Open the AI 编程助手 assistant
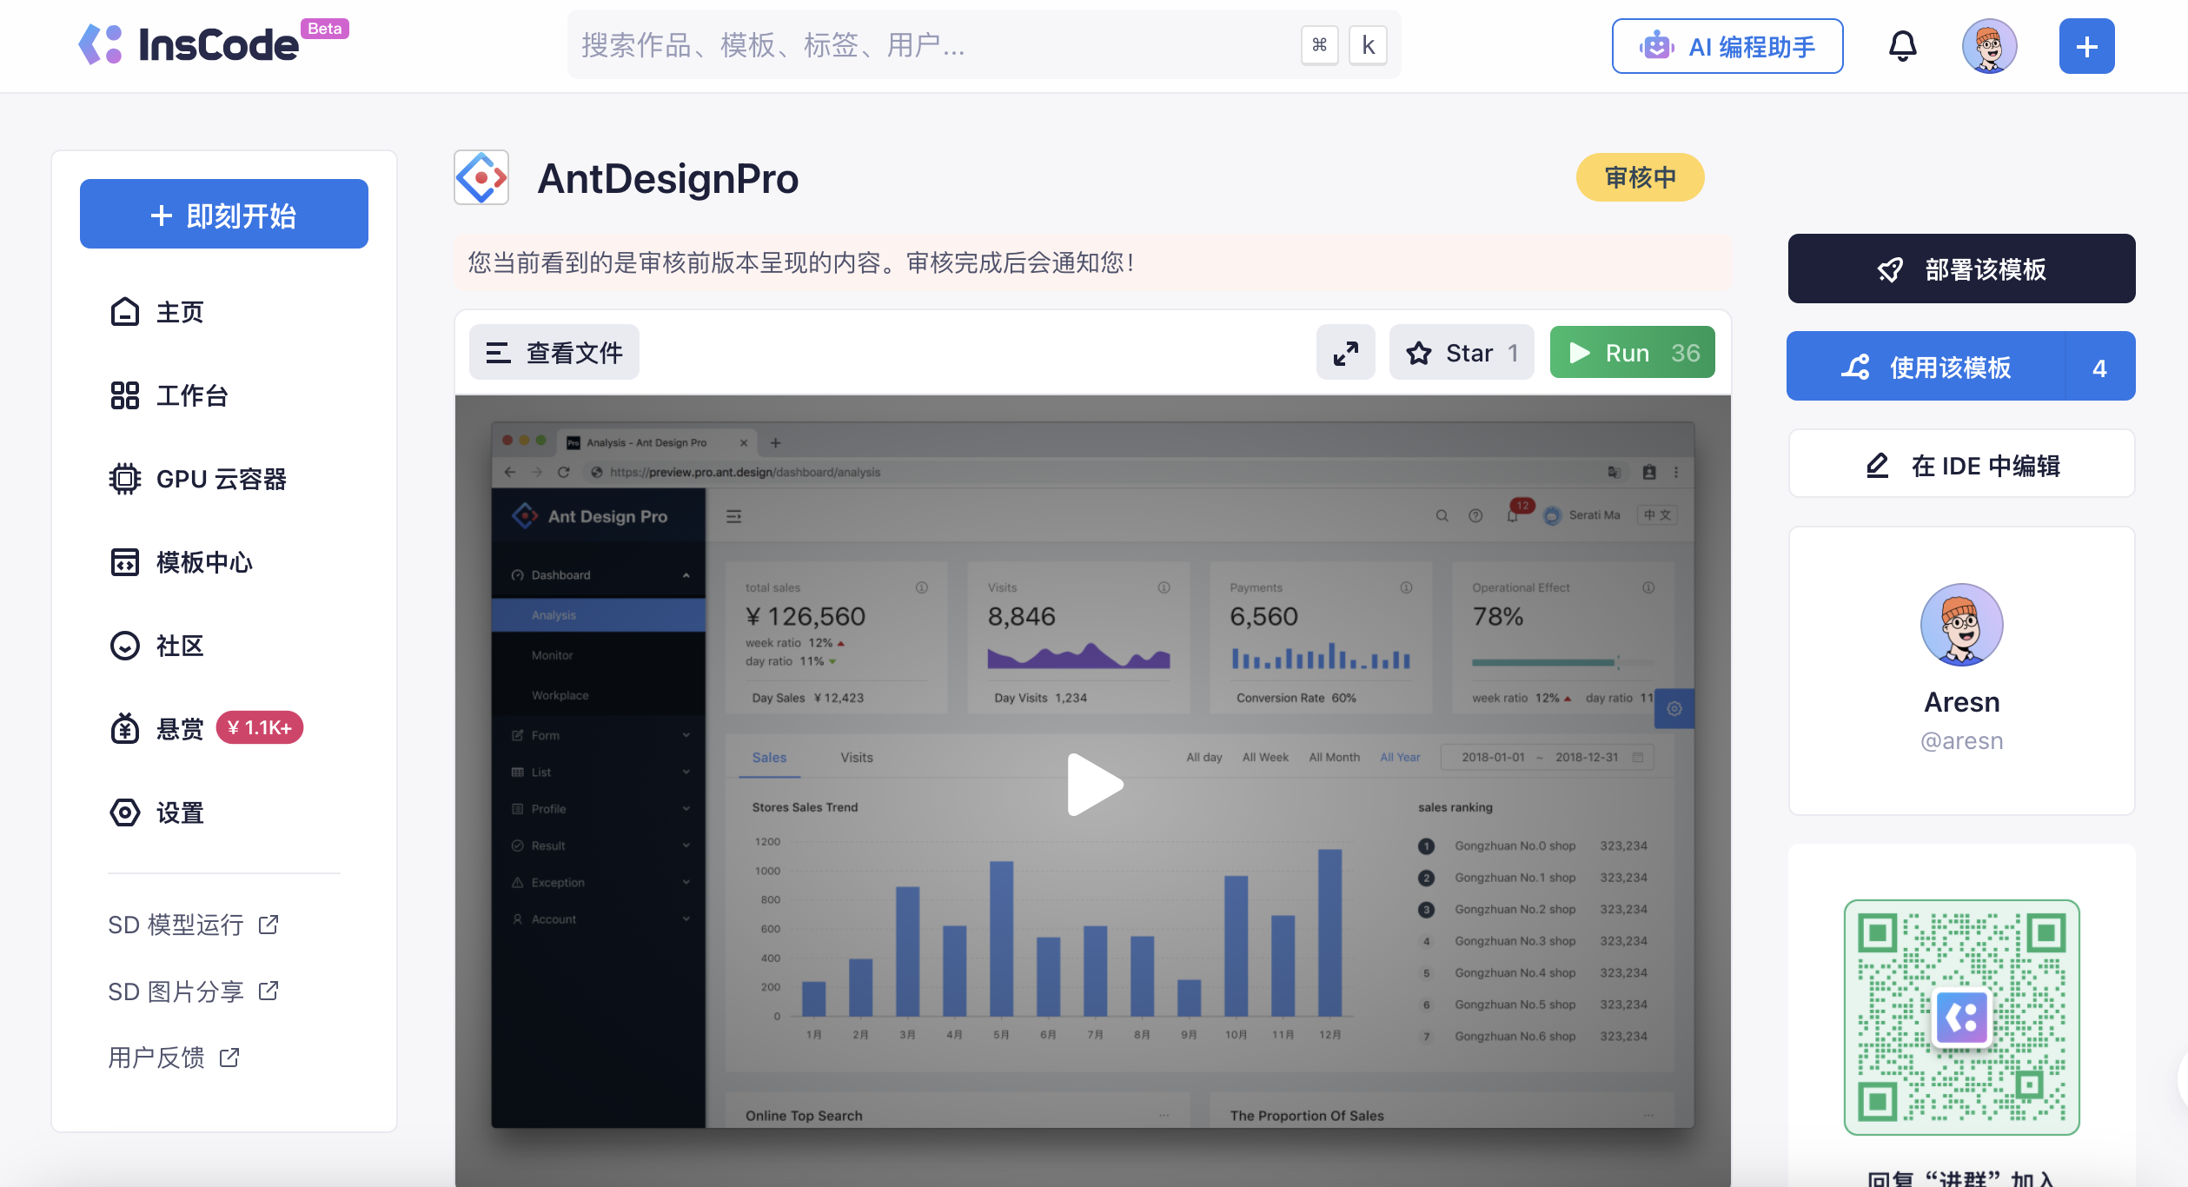This screenshot has width=2188, height=1187. coord(1727,46)
